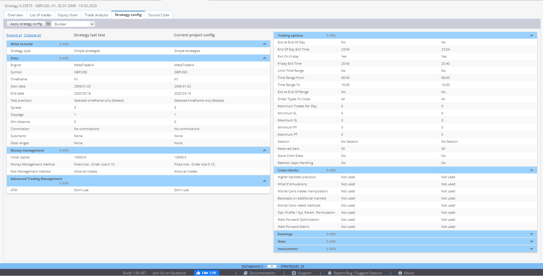Click Monte Carlo retest methods label

tap(299, 205)
